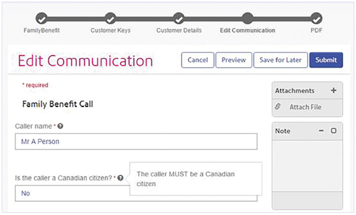Maximize the Note panel with square icon
The image size is (356, 215).
point(334,131)
